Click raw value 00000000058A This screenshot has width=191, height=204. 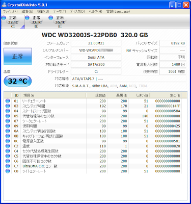pyautogui.click(x=168, y=111)
